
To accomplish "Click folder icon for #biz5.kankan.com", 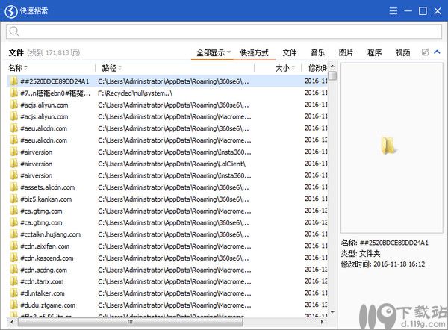I will [x=13, y=199].
